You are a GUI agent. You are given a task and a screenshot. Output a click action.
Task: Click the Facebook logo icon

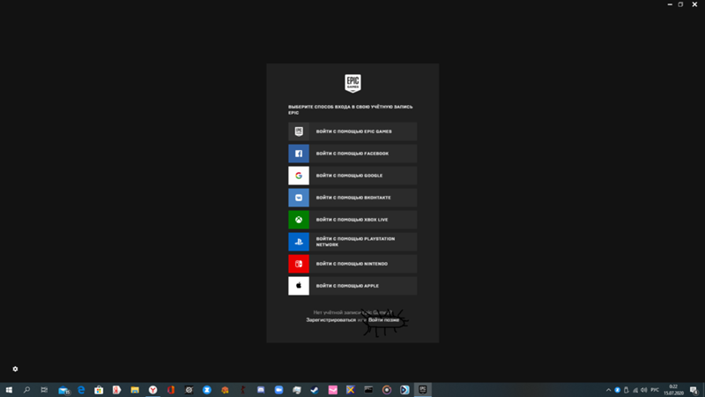click(299, 154)
